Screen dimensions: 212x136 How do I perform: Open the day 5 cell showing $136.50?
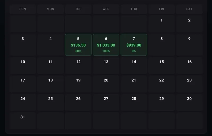(x=78, y=44)
